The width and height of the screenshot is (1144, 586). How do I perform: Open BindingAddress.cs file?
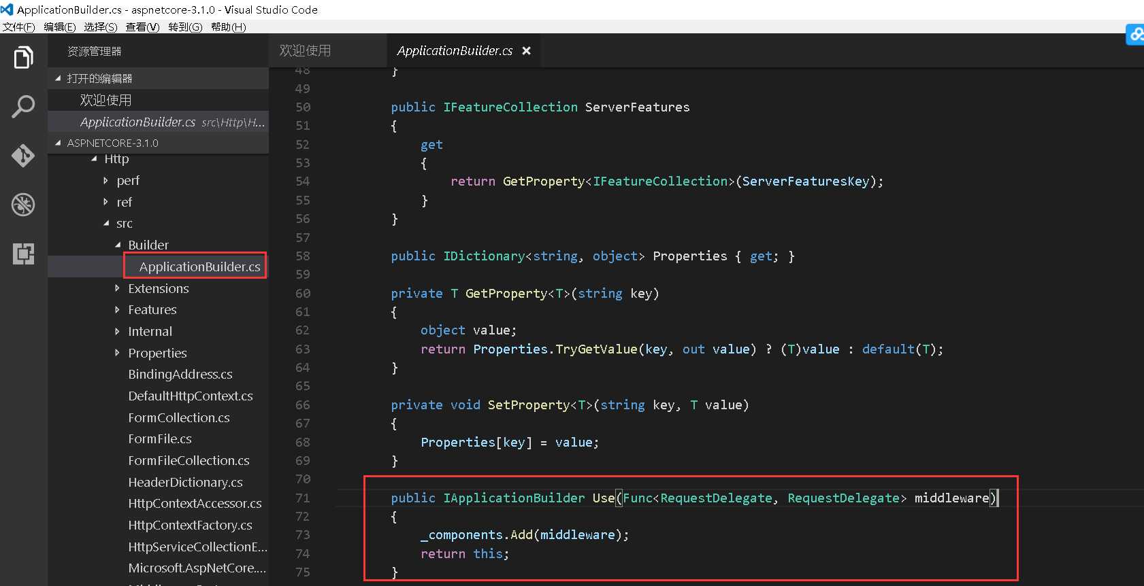point(180,375)
